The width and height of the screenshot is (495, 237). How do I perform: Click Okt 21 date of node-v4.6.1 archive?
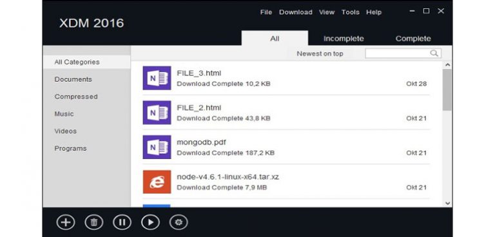tap(416, 187)
